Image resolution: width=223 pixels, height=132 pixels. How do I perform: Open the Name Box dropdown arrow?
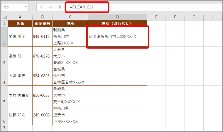[26, 7]
